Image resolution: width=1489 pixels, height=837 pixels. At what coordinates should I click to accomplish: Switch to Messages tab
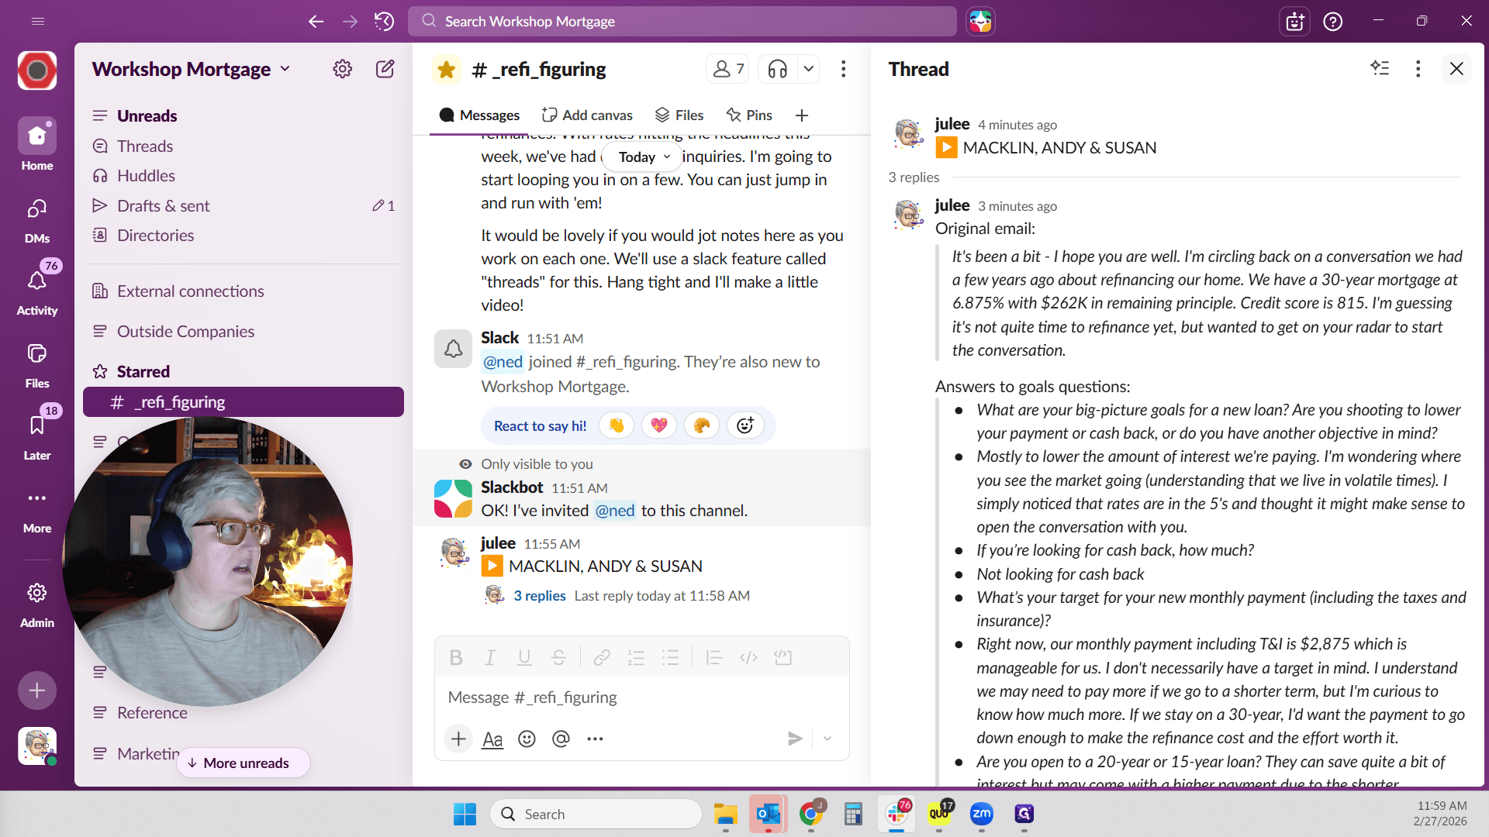point(479,115)
